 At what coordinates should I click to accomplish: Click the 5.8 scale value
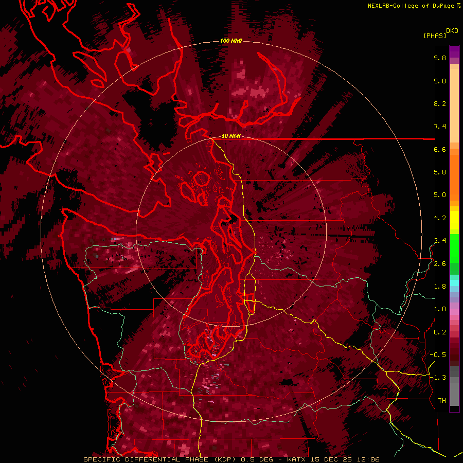(440, 172)
